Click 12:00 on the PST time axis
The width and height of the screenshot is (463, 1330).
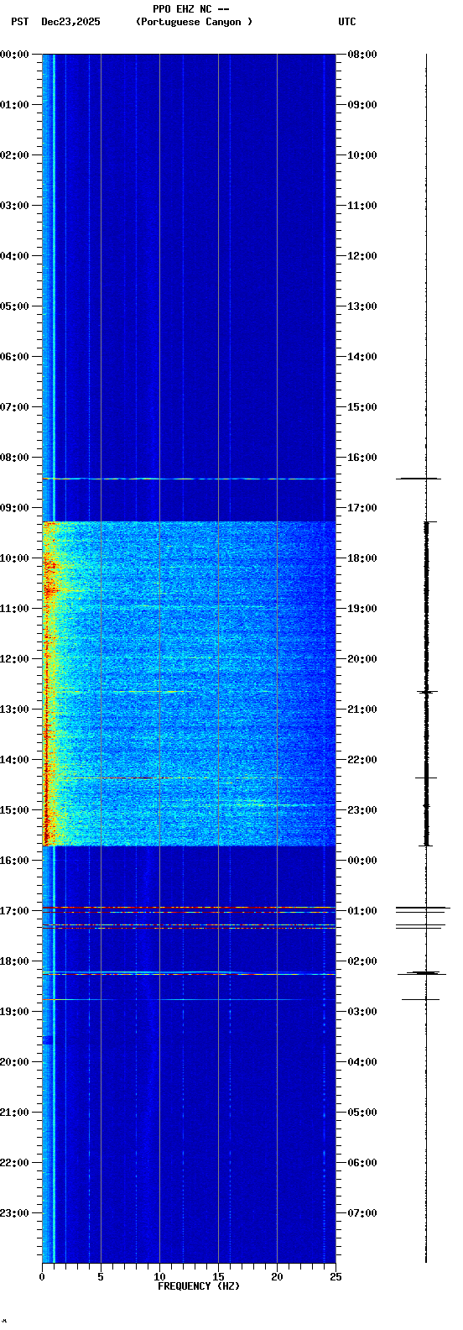click(15, 659)
